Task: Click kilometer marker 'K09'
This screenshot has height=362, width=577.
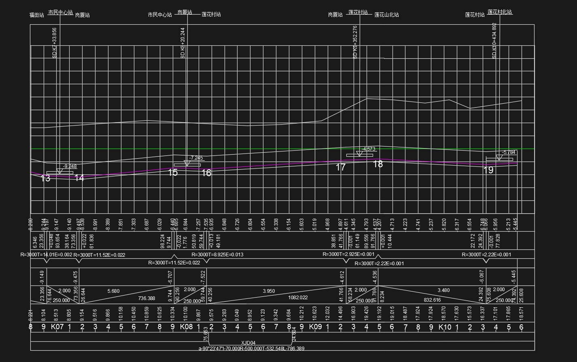Action: pos(316,327)
